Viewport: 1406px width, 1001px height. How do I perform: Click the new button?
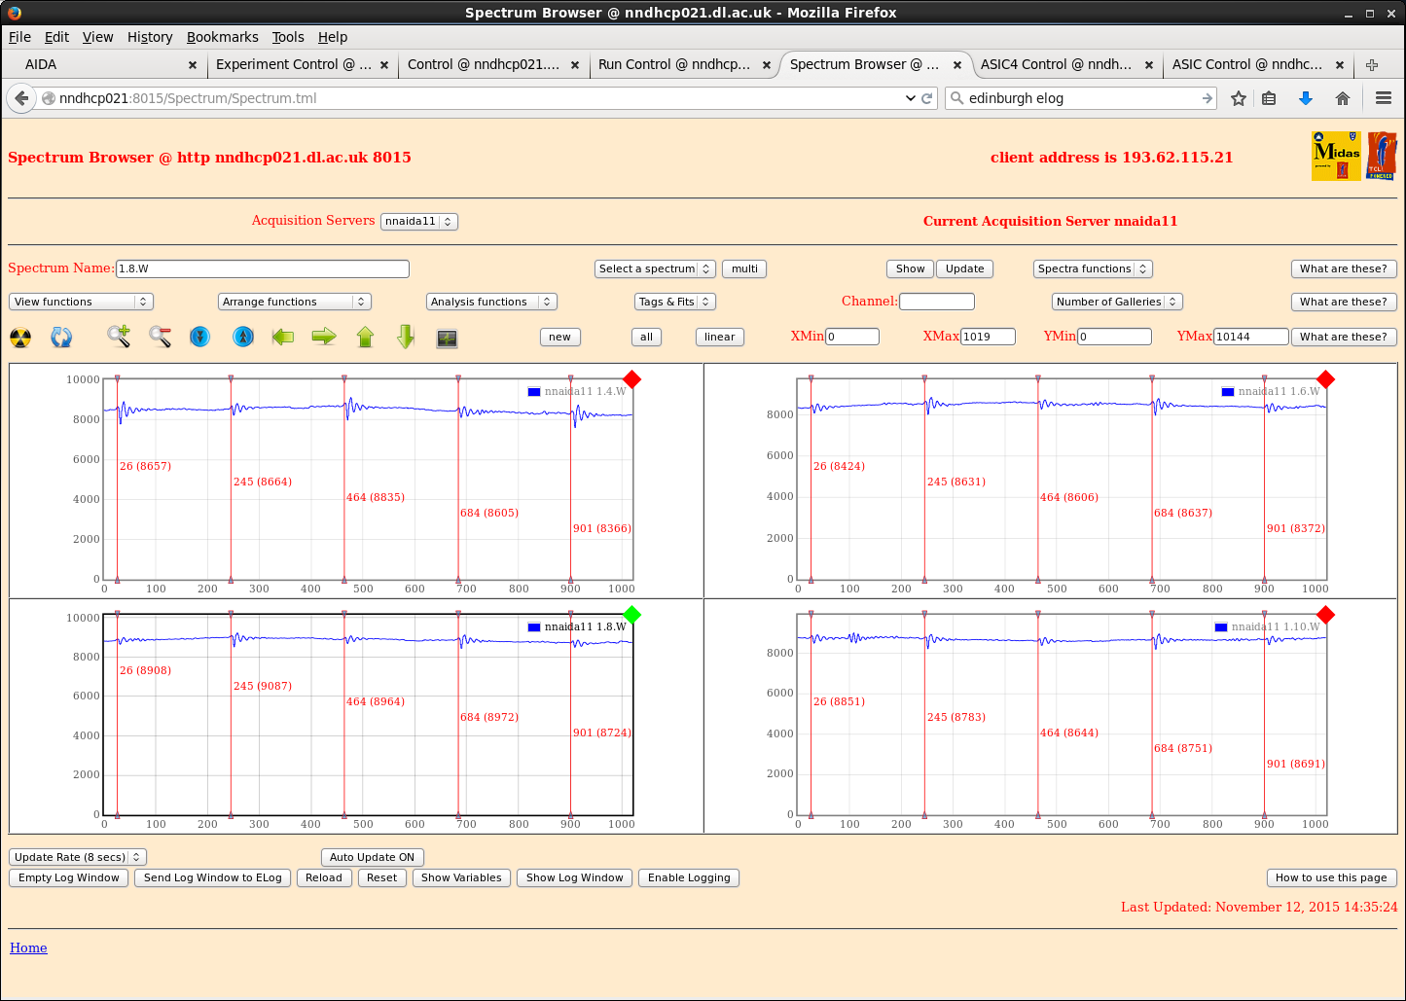pos(560,337)
